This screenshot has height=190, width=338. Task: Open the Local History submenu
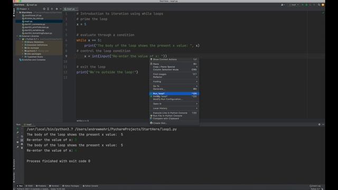point(174,108)
